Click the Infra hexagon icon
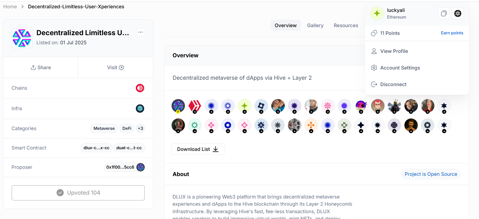Viewport: 479px width, 219px height. (140, 109)
